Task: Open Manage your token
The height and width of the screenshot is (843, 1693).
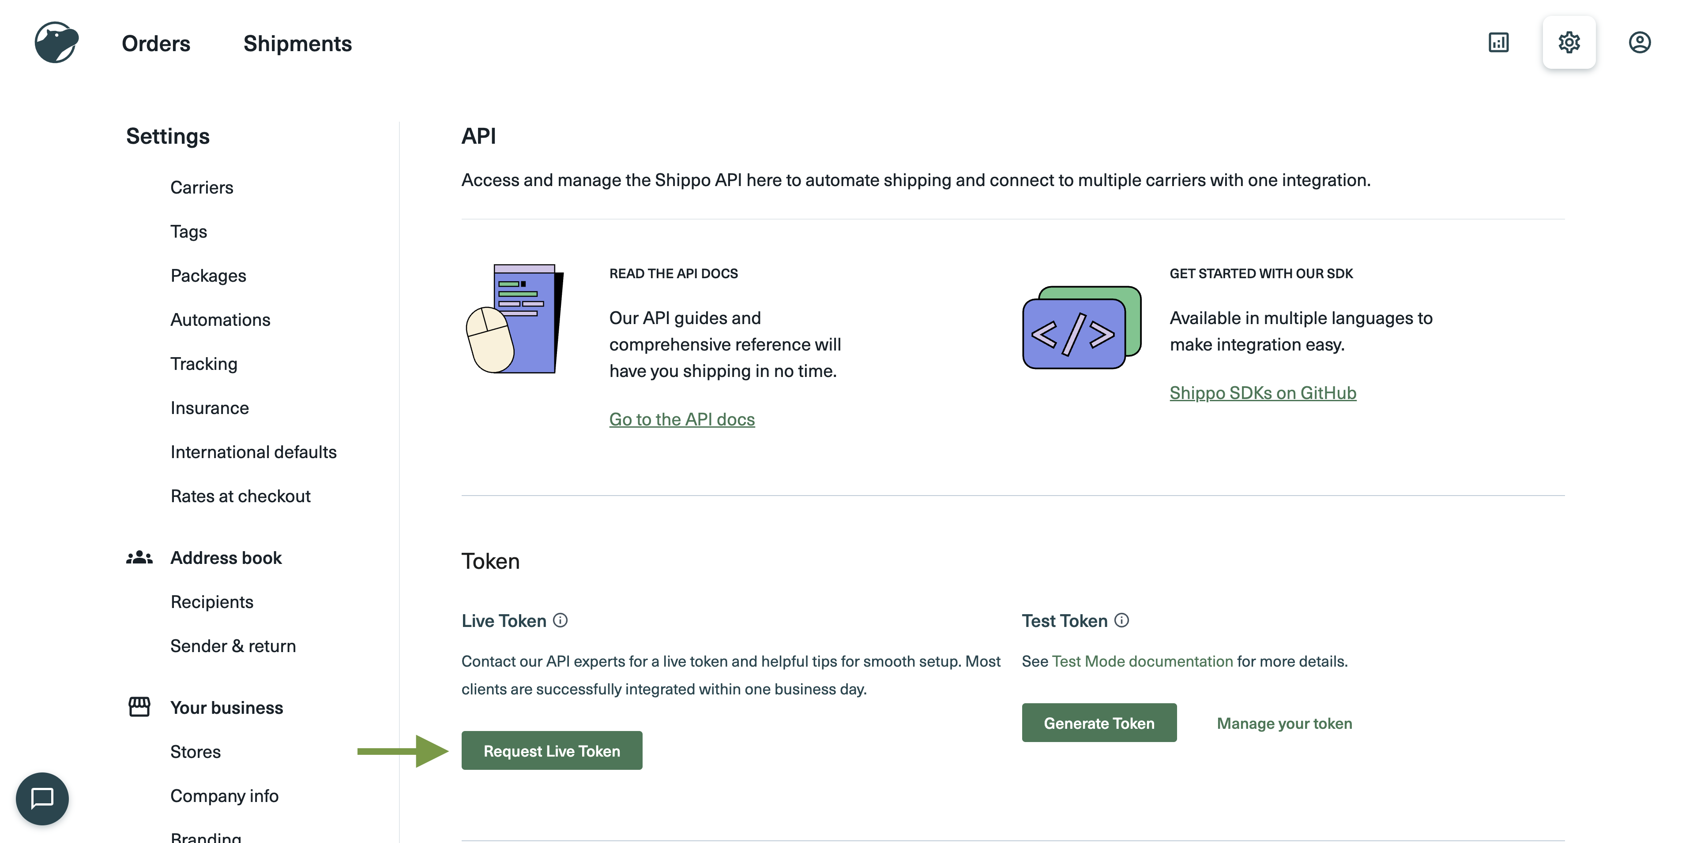Action: [1284, 723]
